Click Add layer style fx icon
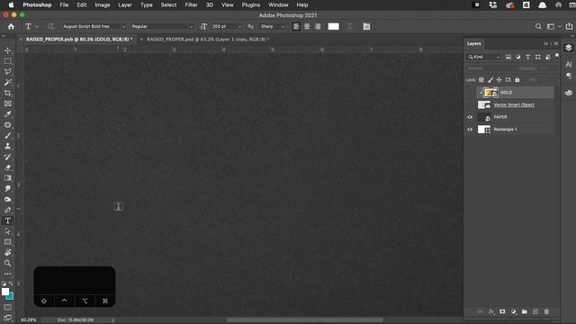The height and width of the screenshot is (324, 576). (491, 311)
